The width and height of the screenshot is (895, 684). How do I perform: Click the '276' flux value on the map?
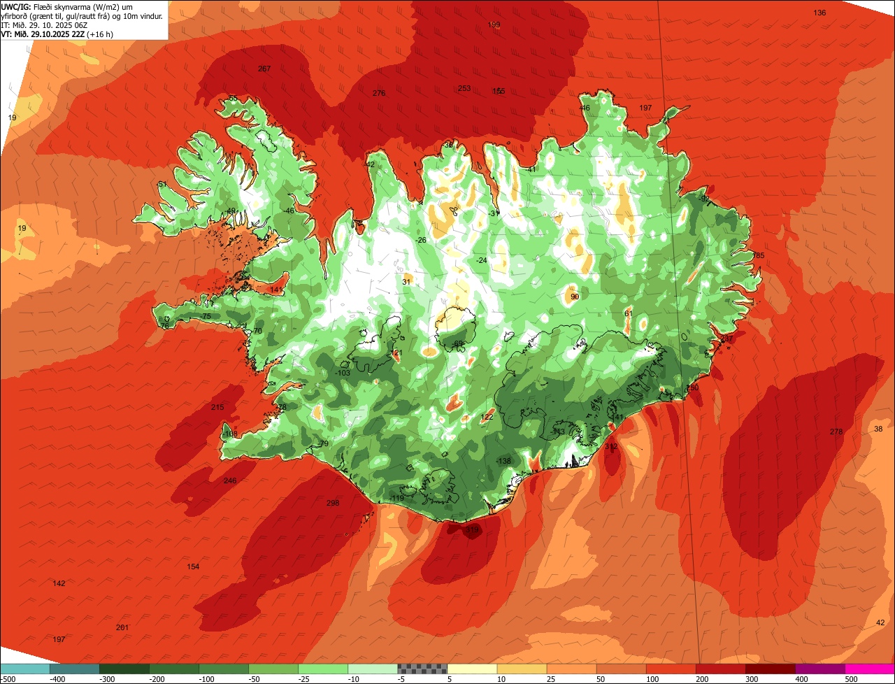(379, 93)
